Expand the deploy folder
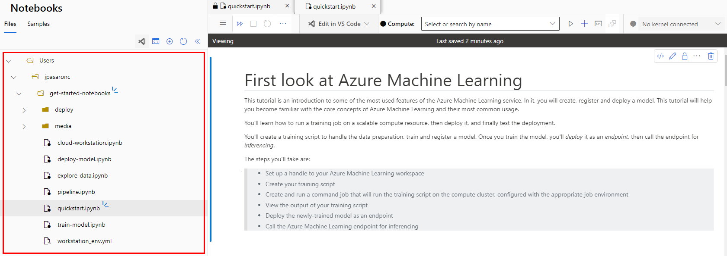The height and width of the screenshot is (256, 727). (x=24, y=110)
